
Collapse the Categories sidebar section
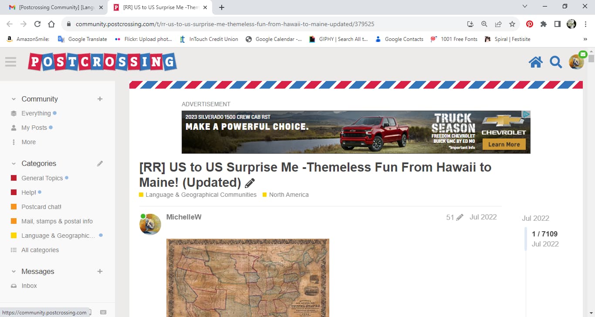tap(14, 164)
